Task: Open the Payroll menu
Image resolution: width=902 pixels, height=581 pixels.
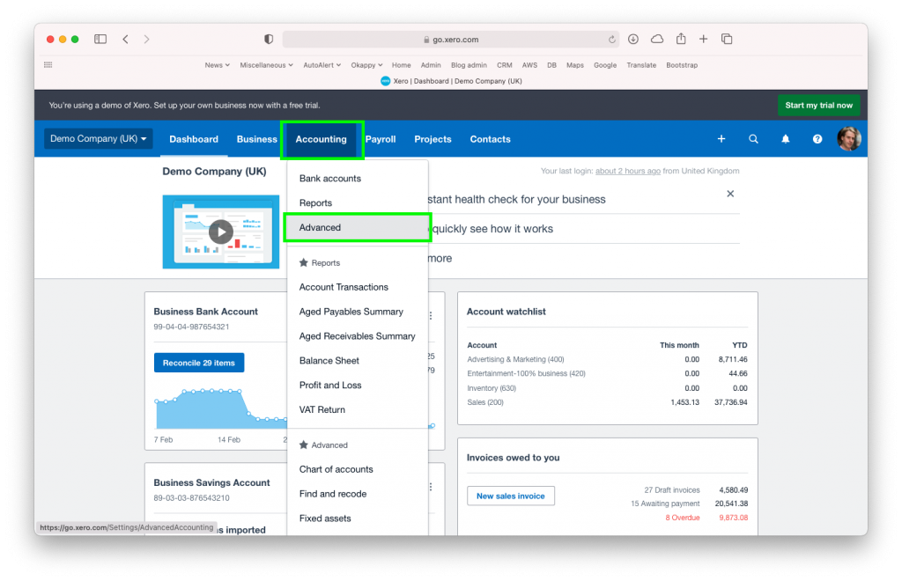Action: pyautogui.click(x=381, y=139)
